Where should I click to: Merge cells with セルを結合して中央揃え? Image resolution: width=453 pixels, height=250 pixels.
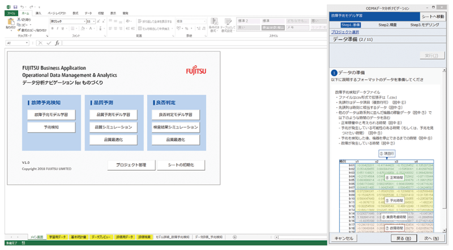155,28
